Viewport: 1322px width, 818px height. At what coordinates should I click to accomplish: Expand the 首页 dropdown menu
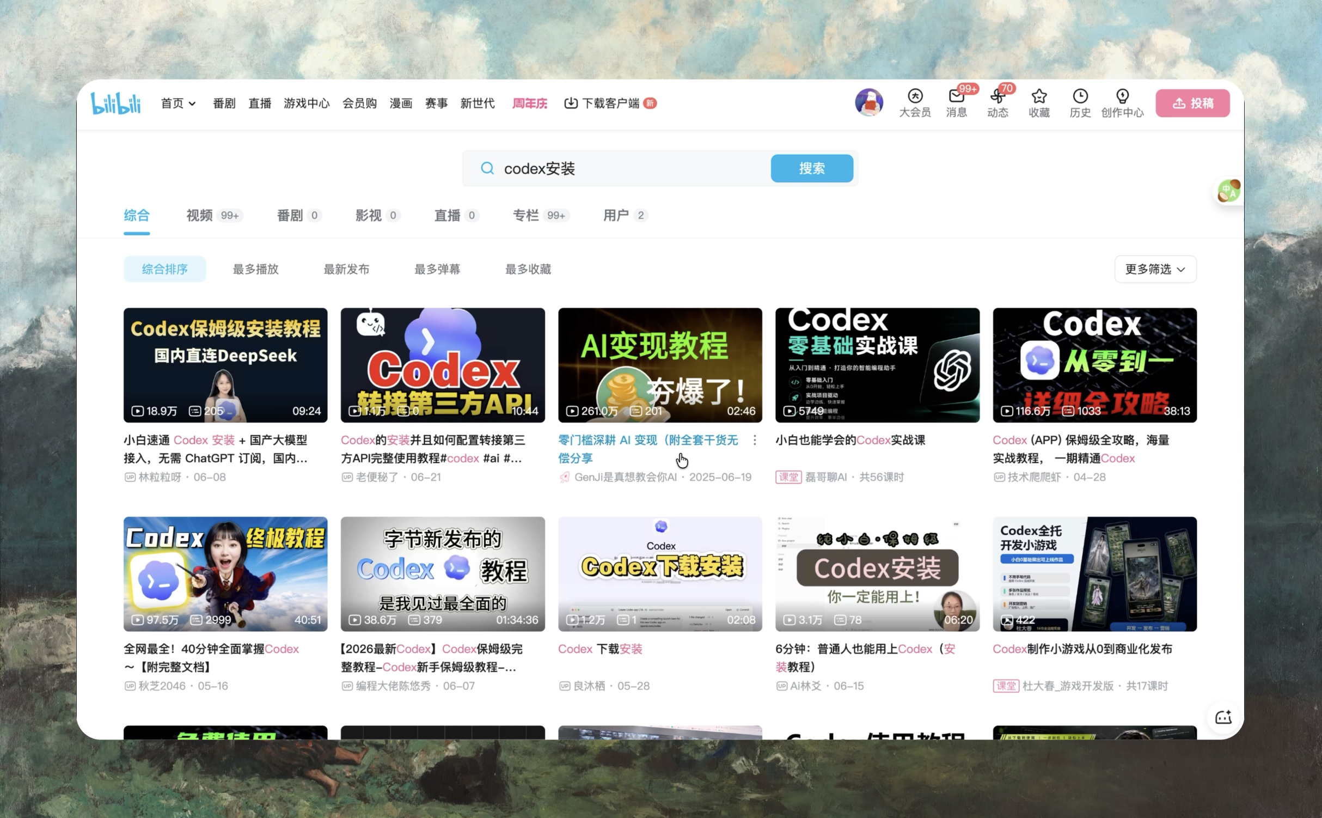[178, 103]
